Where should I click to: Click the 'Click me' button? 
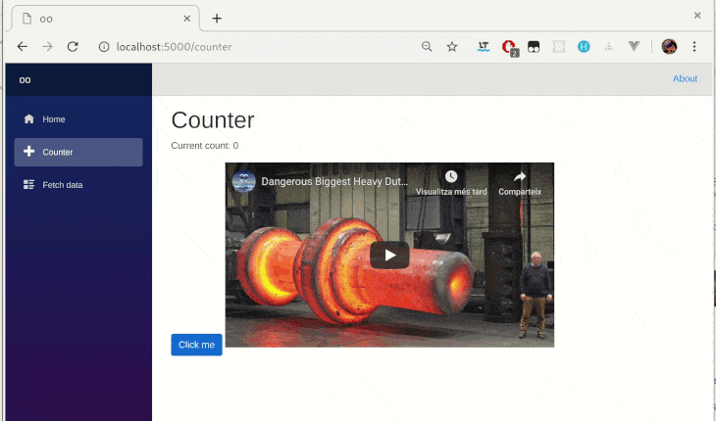tap(196, 345)
